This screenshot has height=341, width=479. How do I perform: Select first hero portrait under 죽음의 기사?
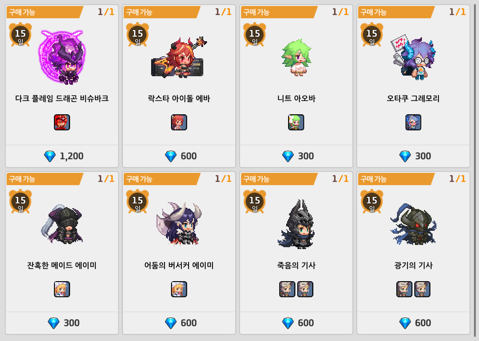coord(287,289)
